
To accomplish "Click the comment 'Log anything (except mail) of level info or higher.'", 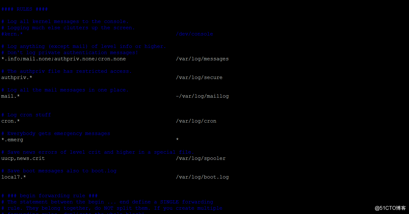I will pos(87,46).
